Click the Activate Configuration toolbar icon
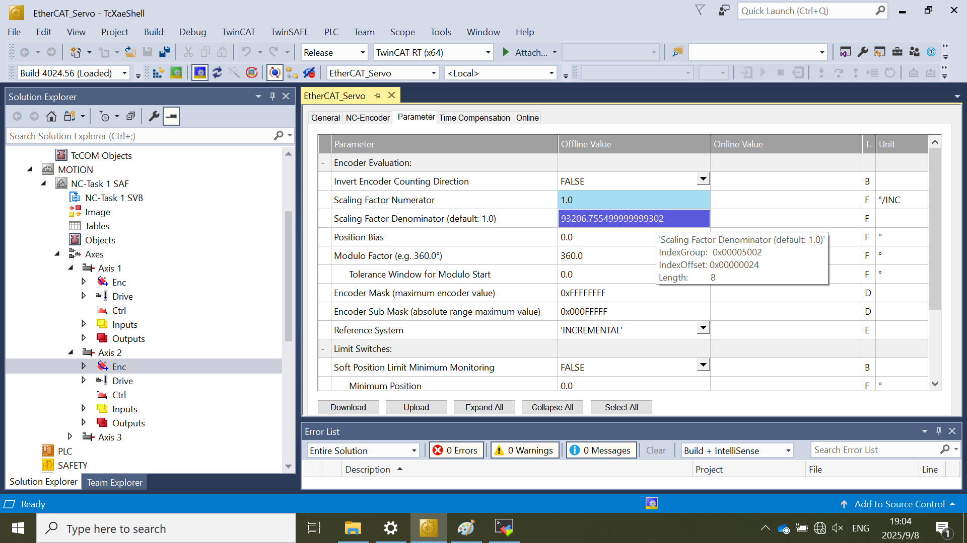The width and height of the screenshot is (967, 543). coord(158,73)
